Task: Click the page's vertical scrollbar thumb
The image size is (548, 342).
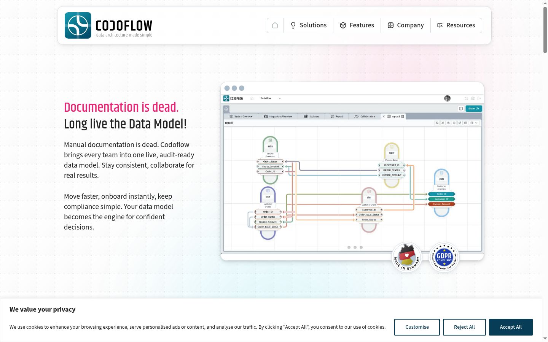Action: 545,30
